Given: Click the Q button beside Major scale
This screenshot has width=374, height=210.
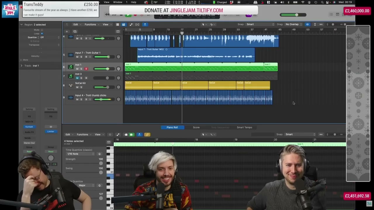Looking at the screenshot, I should click(99, 185).
